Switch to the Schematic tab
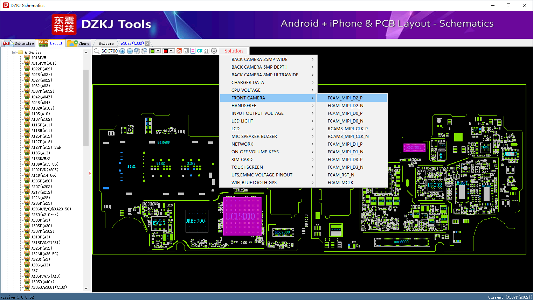Screen dimensions: 533x300 [x=18, y=43]
